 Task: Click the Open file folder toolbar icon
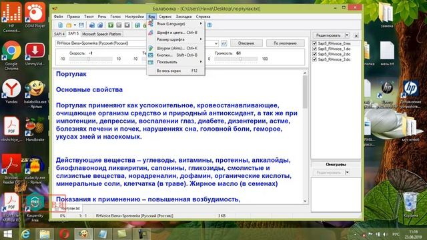(69, 25)
